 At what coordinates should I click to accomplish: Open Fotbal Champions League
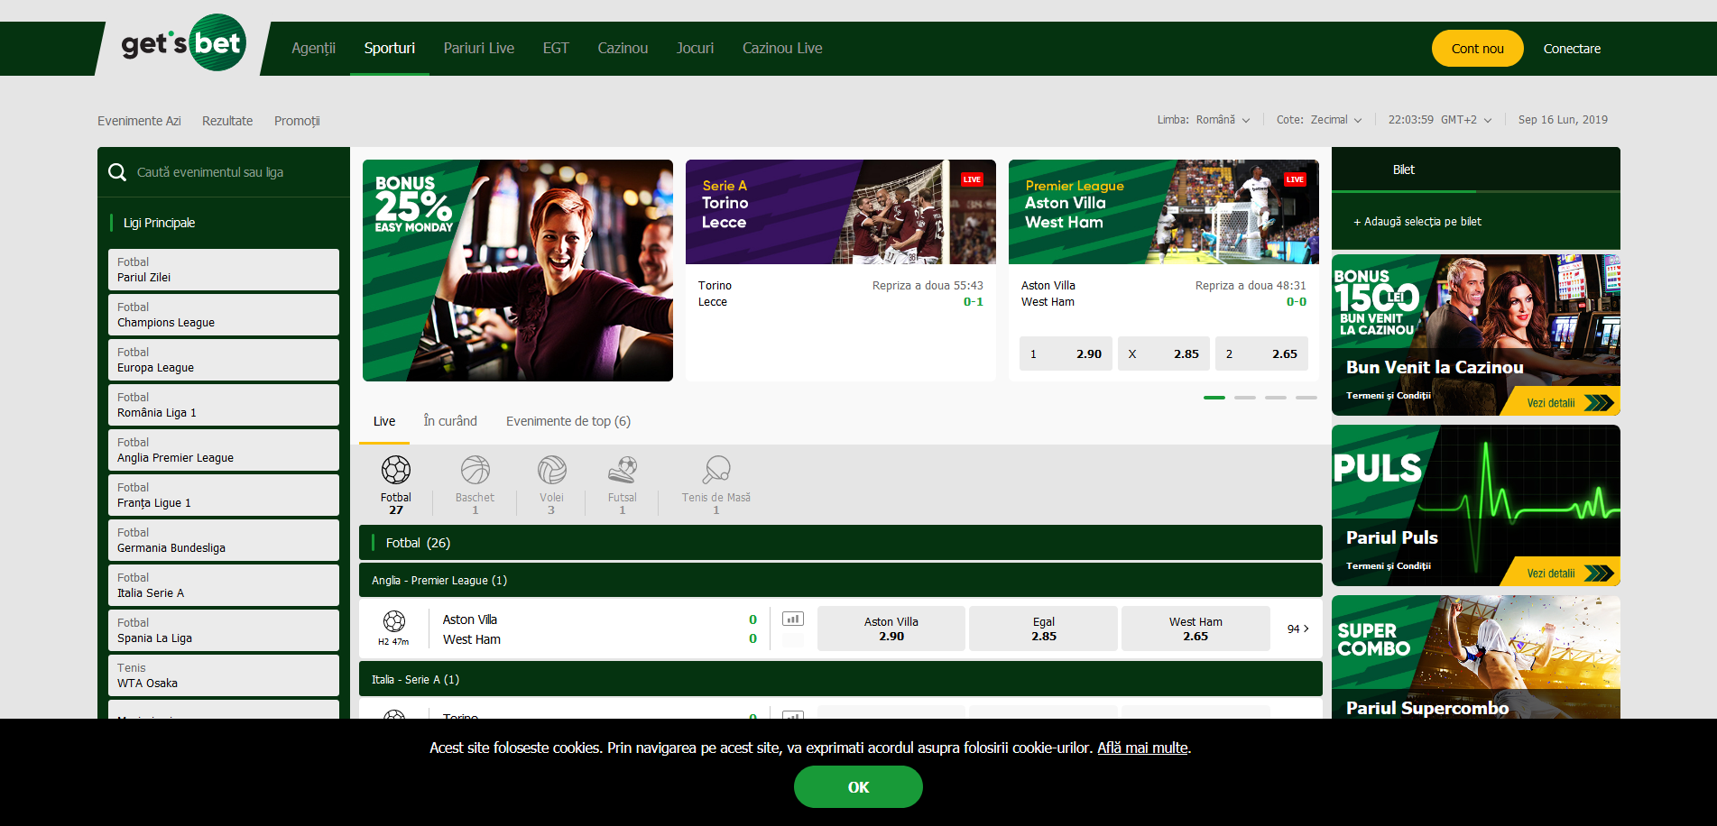[x=224, y=315]
